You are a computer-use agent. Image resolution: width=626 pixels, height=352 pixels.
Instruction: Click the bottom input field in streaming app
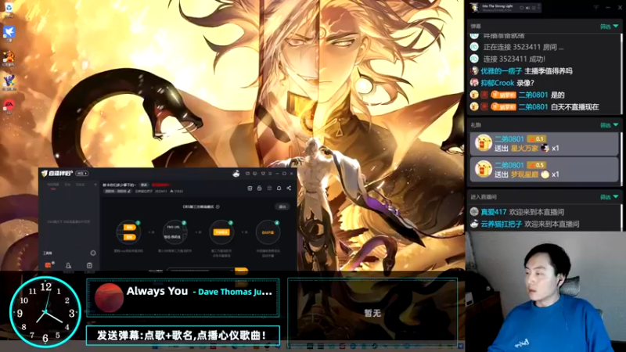tap(201, 271)
